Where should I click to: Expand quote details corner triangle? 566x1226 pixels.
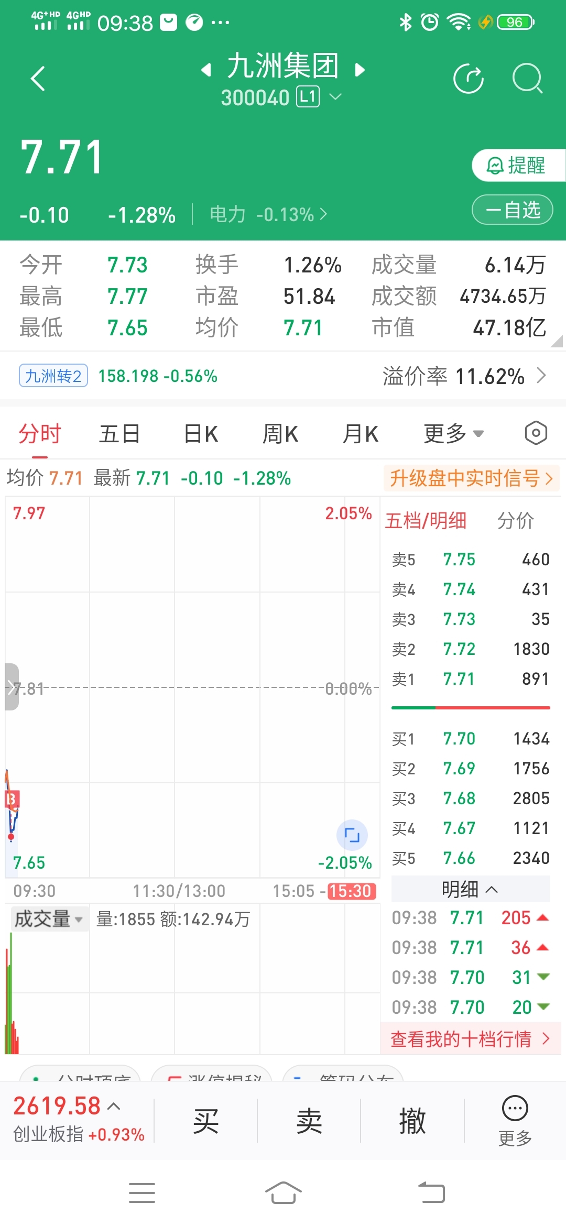coord(557,341)
